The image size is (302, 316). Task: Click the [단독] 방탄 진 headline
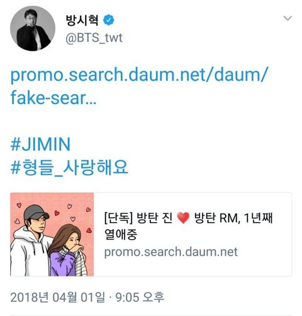tap(138, 218)
